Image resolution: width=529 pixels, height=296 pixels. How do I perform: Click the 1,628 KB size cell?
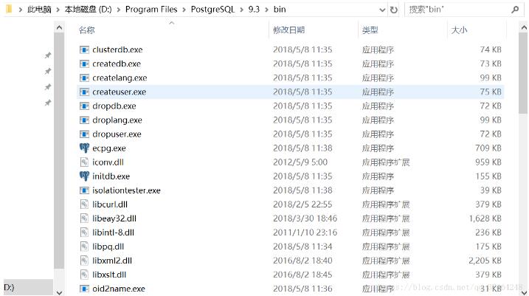485,218
